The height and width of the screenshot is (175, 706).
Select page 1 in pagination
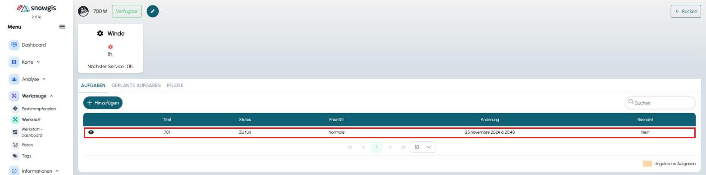point(377,147)
